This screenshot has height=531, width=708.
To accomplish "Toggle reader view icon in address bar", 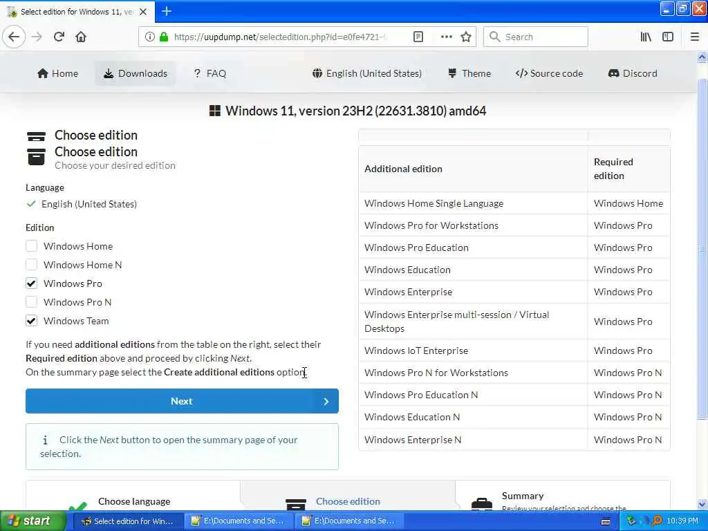I will [x=418, y=37].
